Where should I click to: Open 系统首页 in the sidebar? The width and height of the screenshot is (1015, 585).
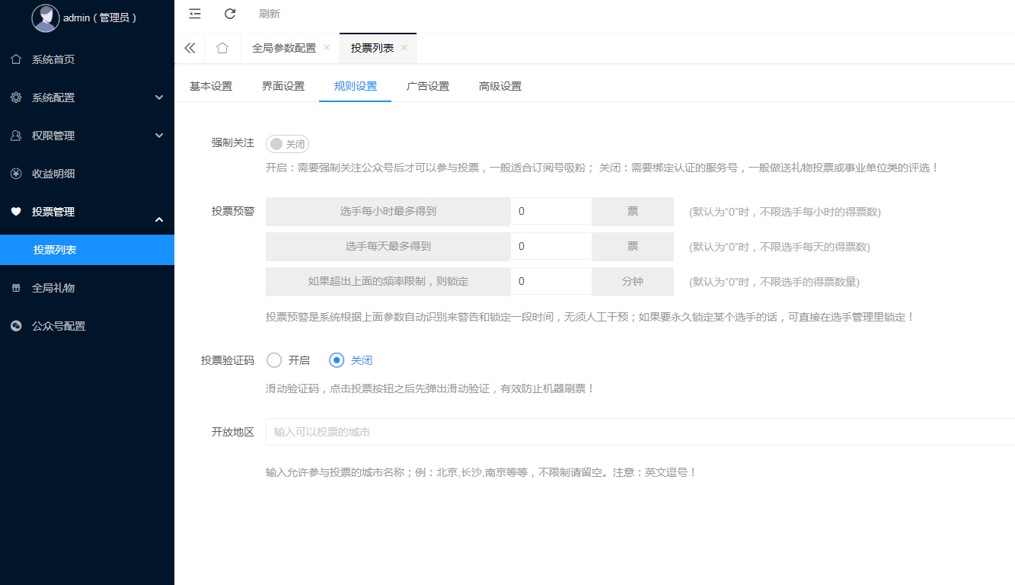tap(53, 59)
